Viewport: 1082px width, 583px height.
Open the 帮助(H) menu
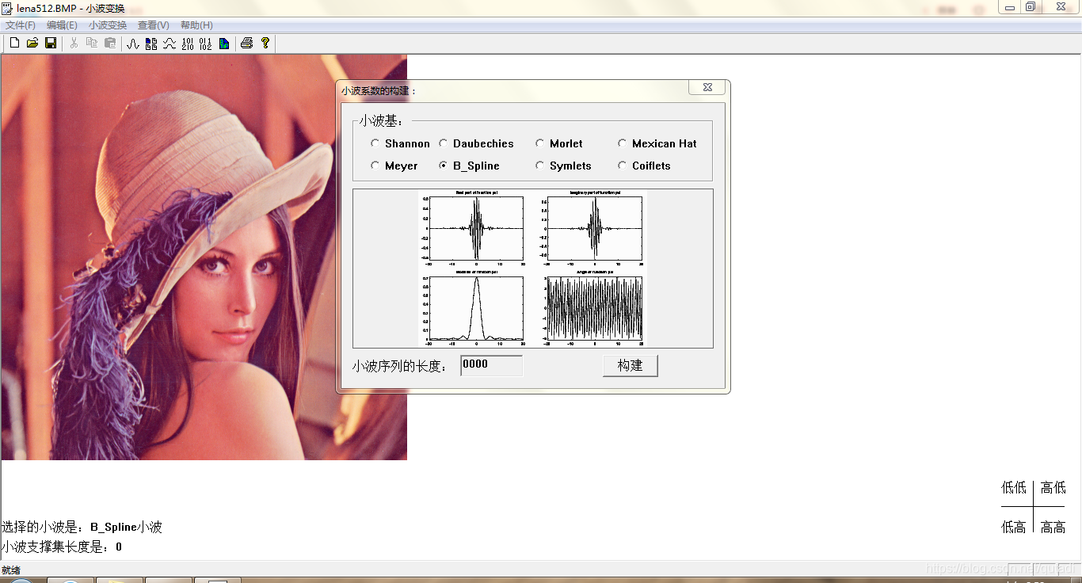coord(196,25)
